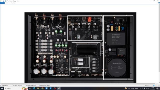
Task: Open the red circular app in taskbar
Action: (55, 88)
